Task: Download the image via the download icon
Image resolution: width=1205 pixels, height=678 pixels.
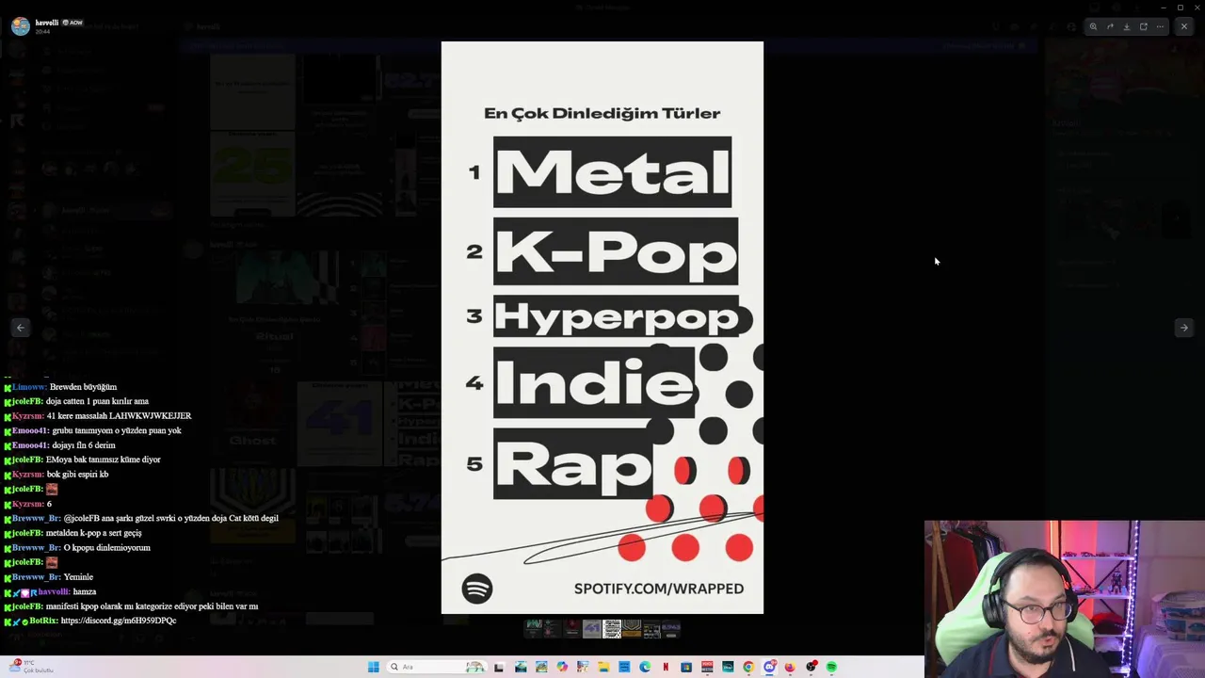Action: point(1127,26)
